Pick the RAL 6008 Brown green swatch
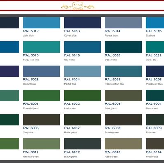Screen dimensions: 164x163 pos(123,119)
